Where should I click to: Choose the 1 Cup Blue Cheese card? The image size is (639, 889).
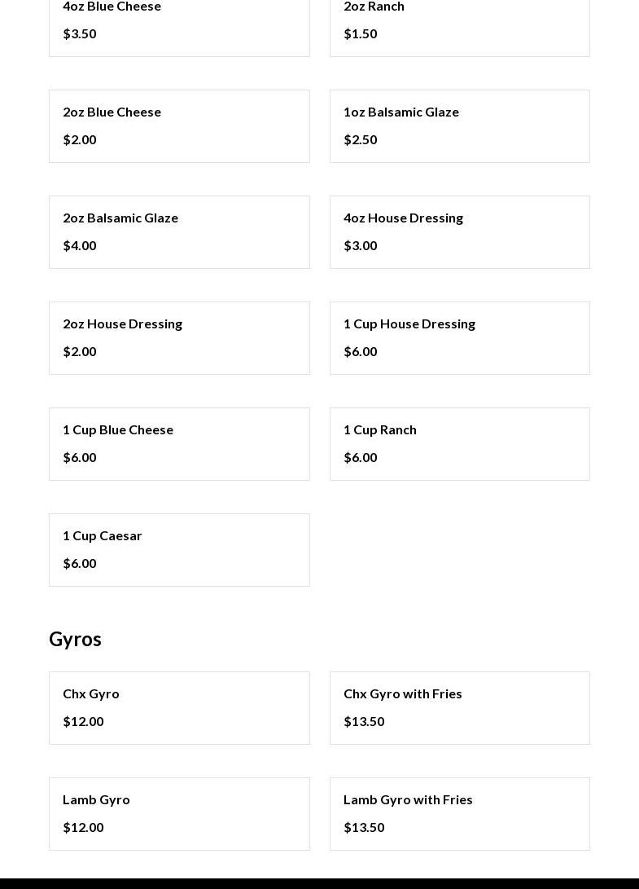pos(179,443)
